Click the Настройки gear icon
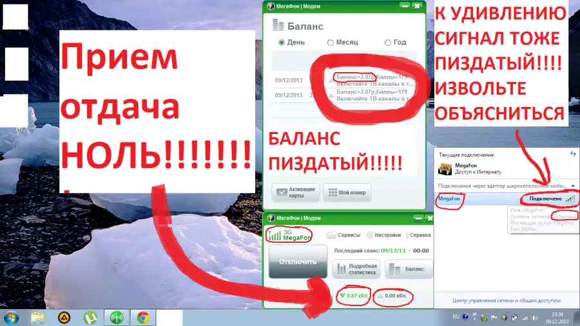The height and width of the screenshot is (326, 580). click(369, 235)
